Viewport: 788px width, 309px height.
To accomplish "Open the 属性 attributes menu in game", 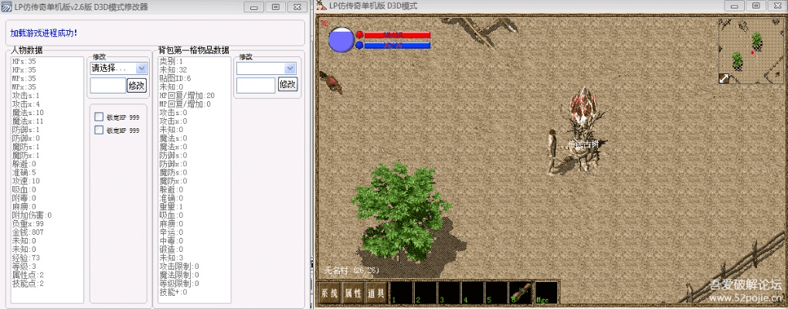I will point(353,294).
